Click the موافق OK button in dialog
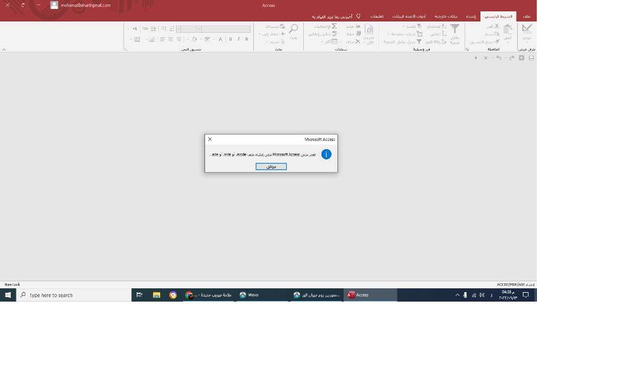 (271, 166)
